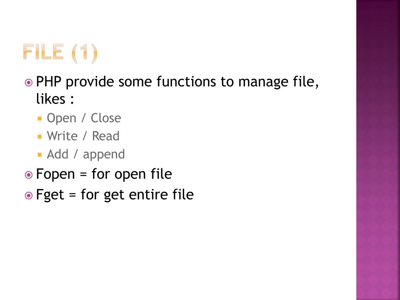Screen dimensions: 400x300
Task: Click the orange square bullet before 'Open / Close'
Action: click(39, 118)
